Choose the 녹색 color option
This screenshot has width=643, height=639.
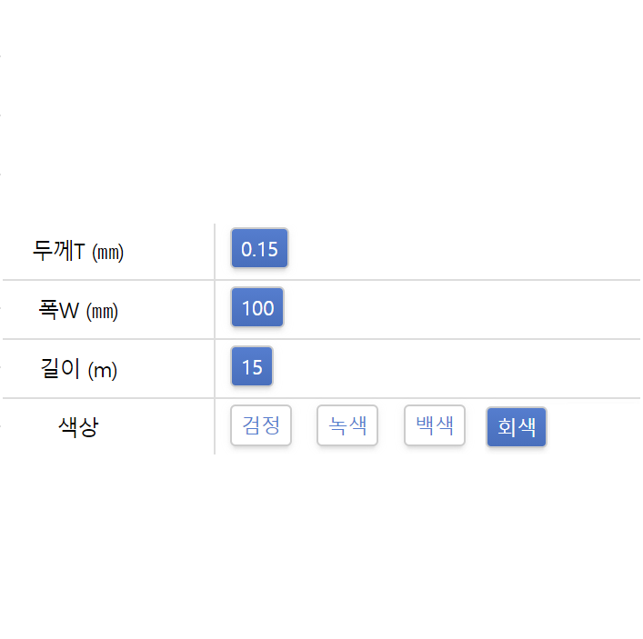click(x=347, y=425)
